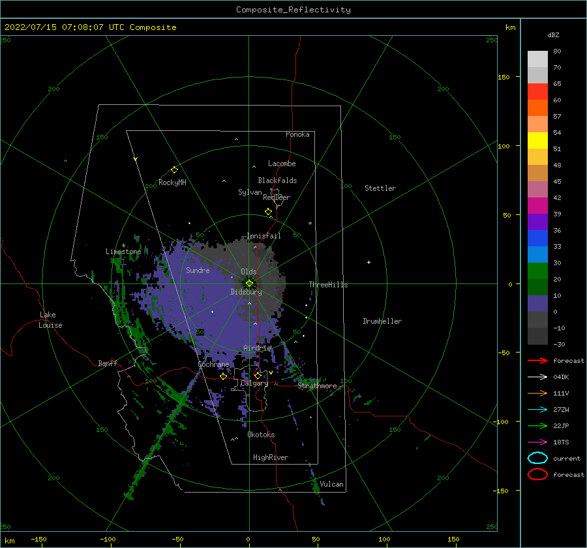Click the current legend label
587x548 pixels.
point(567,458)
